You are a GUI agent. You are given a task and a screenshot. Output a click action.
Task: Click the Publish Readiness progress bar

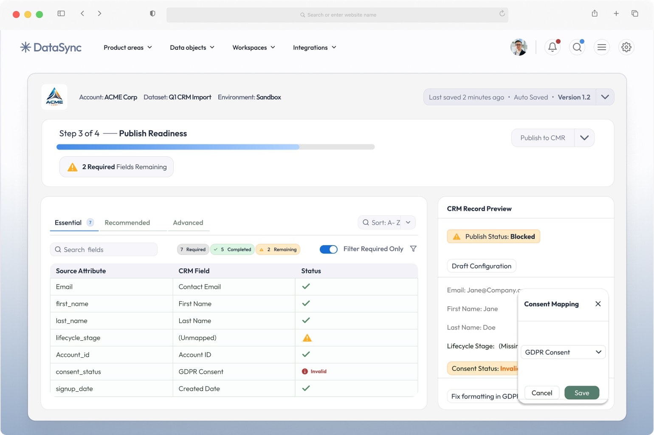(x=216, y=147)
